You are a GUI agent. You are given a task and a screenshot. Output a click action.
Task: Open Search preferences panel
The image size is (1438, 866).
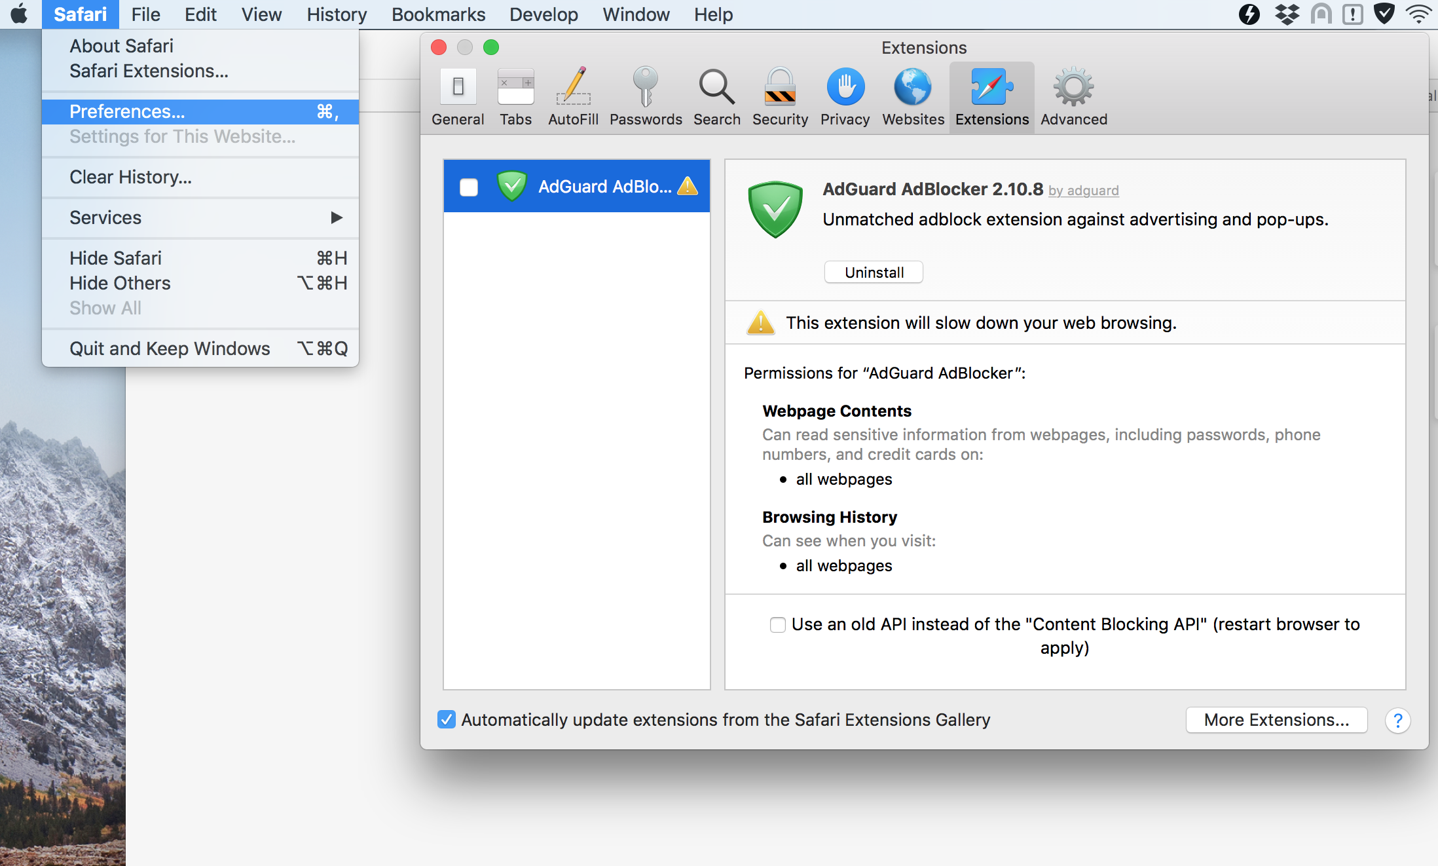(716, 94)
